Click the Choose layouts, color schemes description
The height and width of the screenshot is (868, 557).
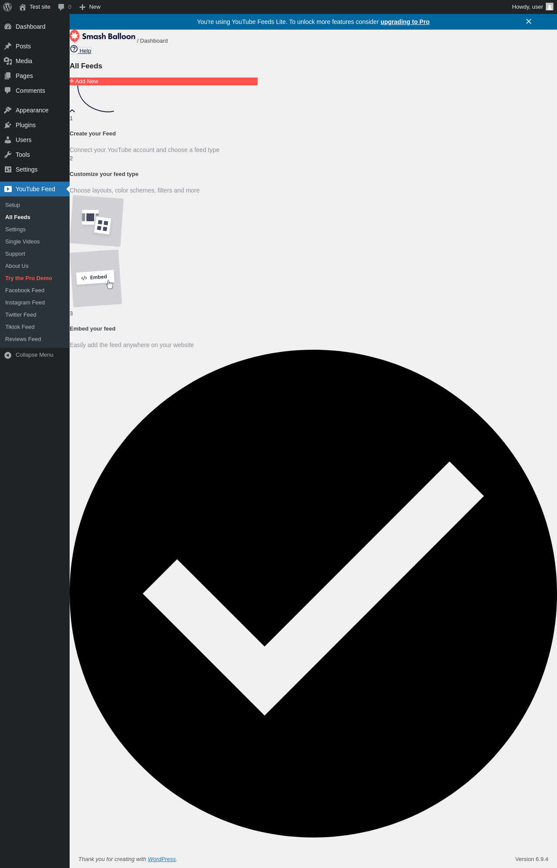click(134, 190)
